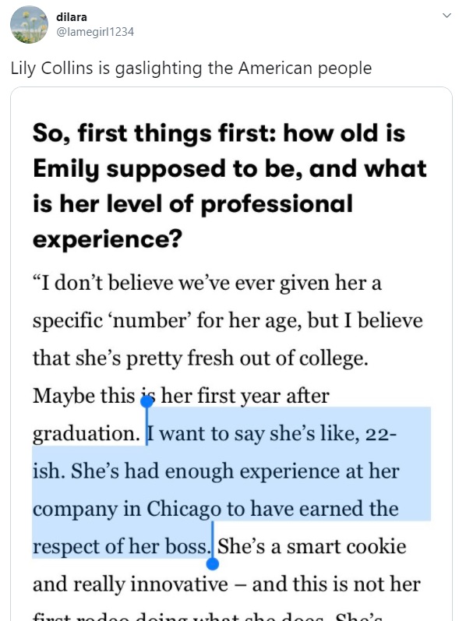Click the phrase 'smart cookie' in article
Viewport: 459px width, 621px height.
click(347, 546)
